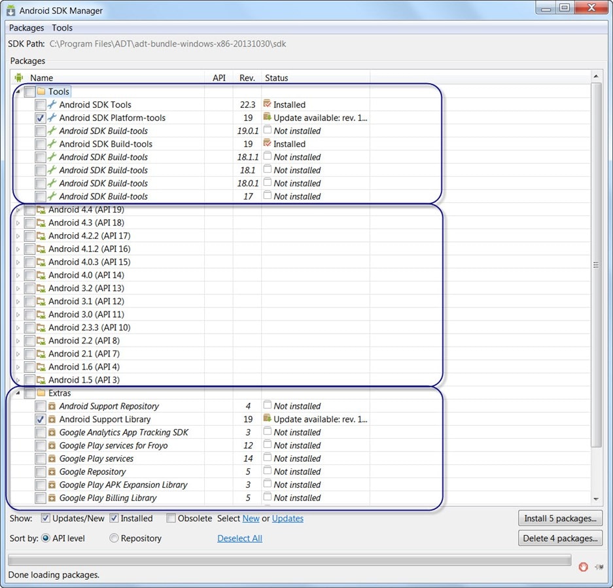Screen dimensions: 613x588
Task: Click the update-available icon for Android SDK Platform-tools
Action: coord(268,116)
